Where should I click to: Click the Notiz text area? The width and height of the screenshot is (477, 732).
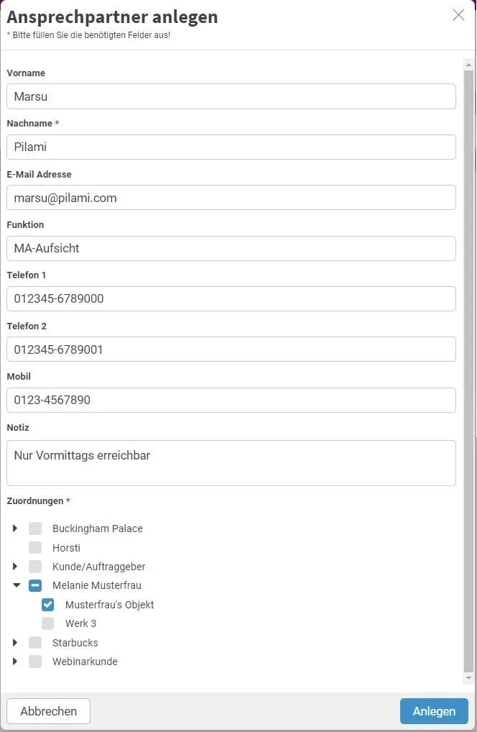pos(231,463)
